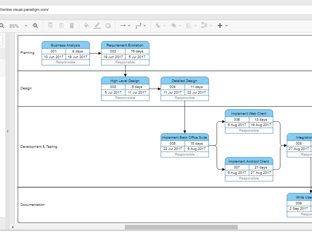Click the delete trash can icon
Screen dimensions: 312x234
(x=72, y=26)
